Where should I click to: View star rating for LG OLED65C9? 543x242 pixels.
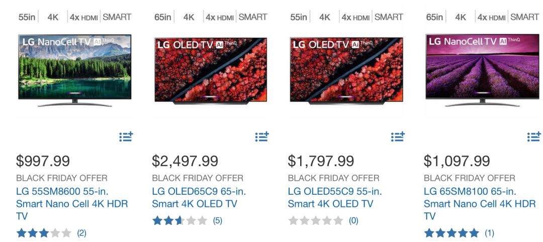coord(179,220)
